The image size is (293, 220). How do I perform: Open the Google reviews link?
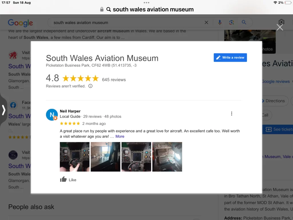[x=276, y=81]
